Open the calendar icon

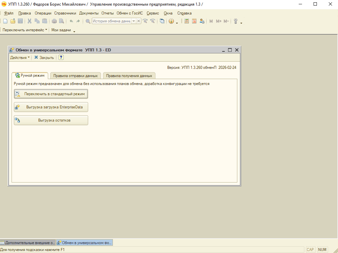(194, 21)
